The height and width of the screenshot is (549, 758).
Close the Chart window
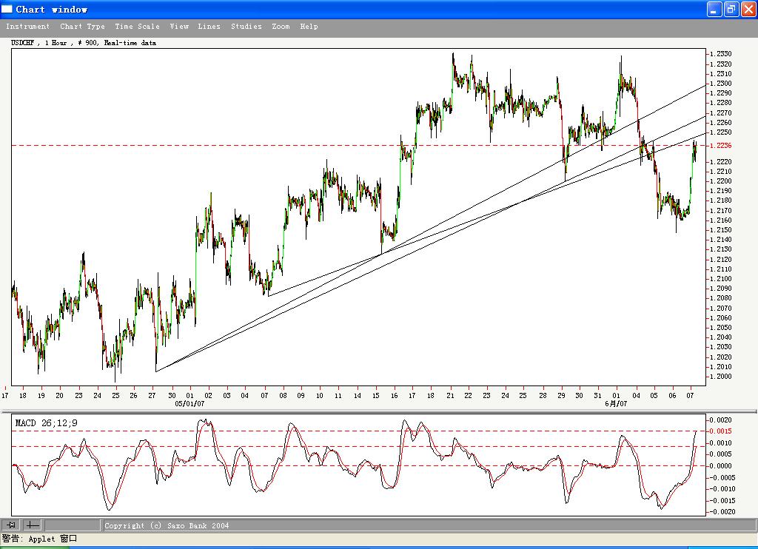click(x=748, y=9)
